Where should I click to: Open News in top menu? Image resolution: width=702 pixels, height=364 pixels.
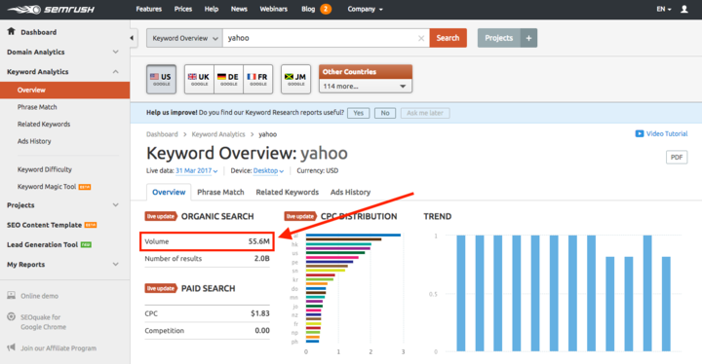pos(239,9)
